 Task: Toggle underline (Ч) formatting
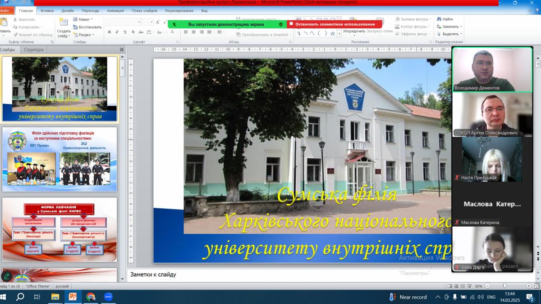[x=124, y=32]
